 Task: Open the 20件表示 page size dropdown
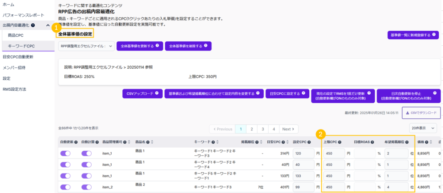pos(424,128)
